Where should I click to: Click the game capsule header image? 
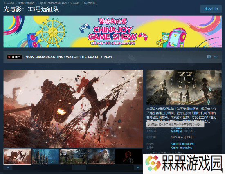click(x=184, y=87)
